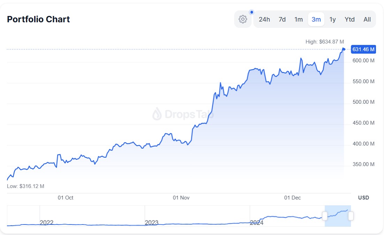The height and width of the screenshot is (235, 384).
Task: Click the left range slider handle
Action: (325, 216)
